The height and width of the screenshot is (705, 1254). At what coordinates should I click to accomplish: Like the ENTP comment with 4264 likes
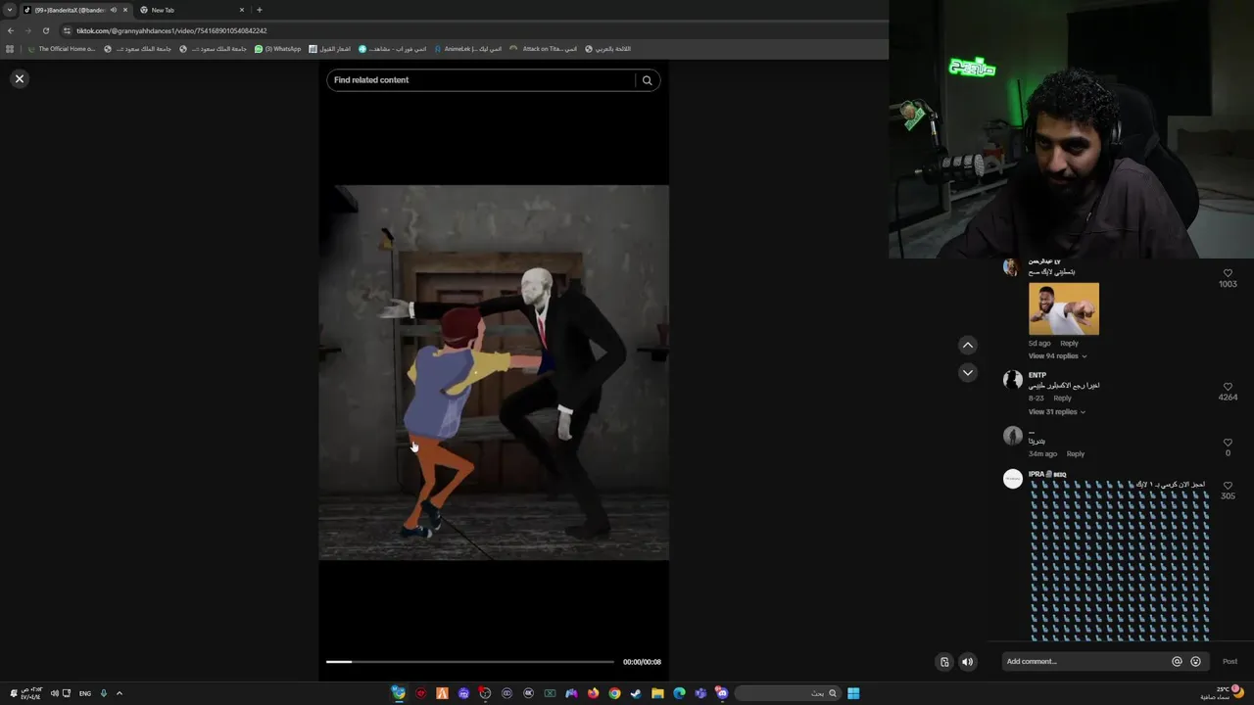1228,387
